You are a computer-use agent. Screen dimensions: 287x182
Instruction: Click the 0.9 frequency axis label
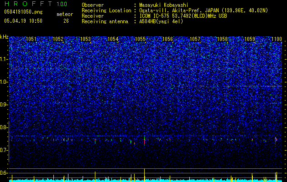4,105
